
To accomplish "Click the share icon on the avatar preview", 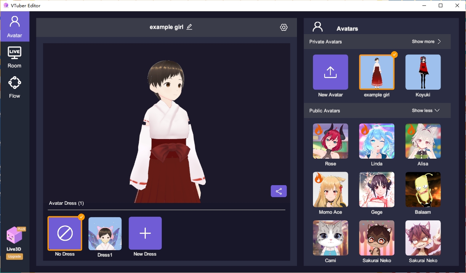I will 278,191.
